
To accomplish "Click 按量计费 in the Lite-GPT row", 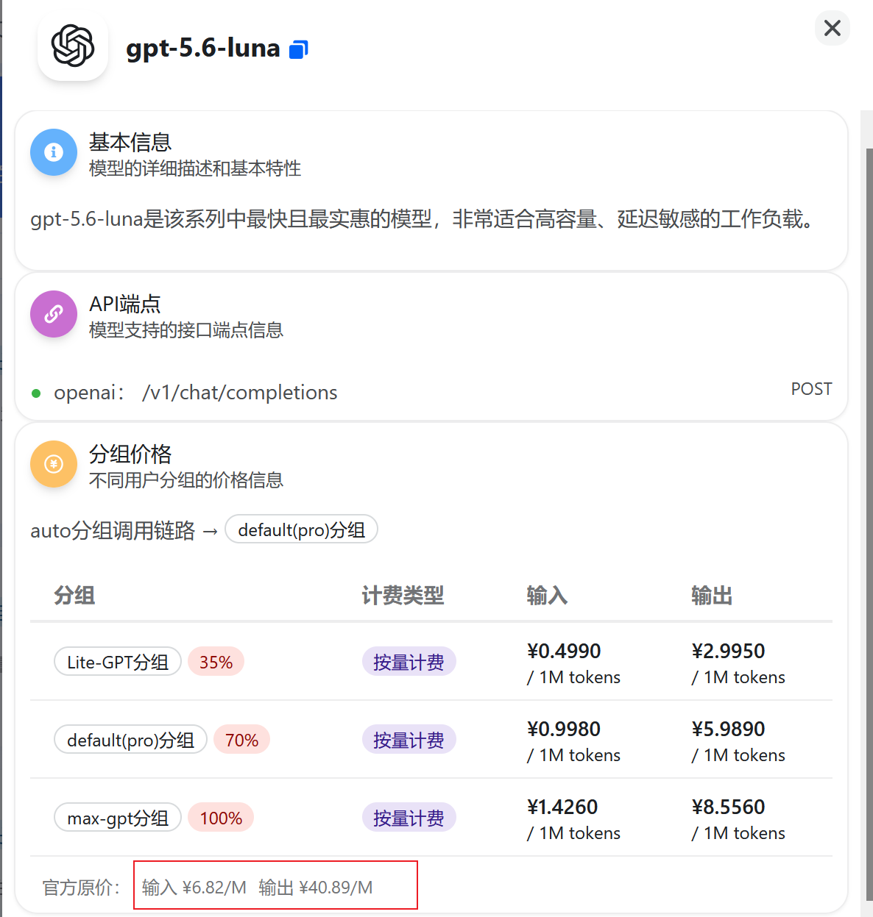I will click(x=409, y=662).
